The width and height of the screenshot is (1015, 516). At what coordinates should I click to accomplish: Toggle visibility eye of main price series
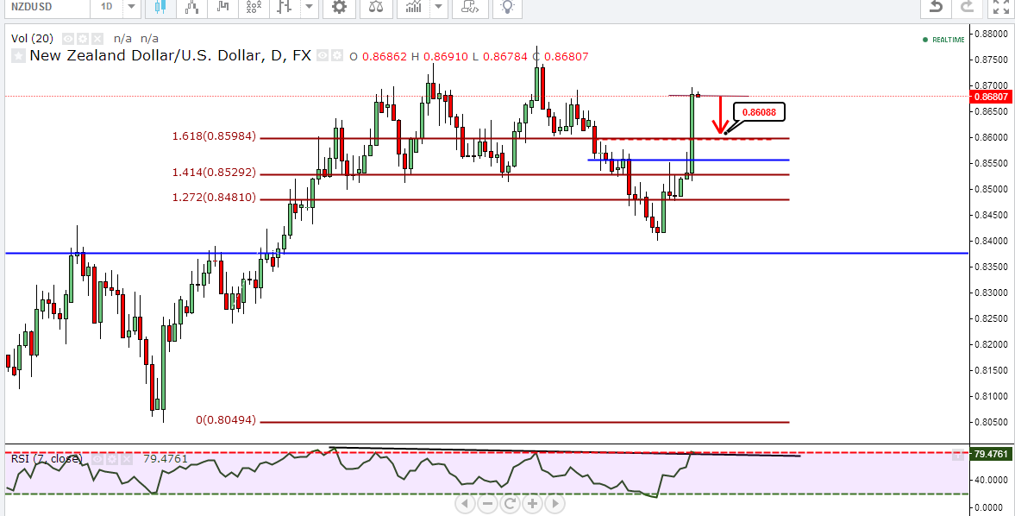(323, 56)
